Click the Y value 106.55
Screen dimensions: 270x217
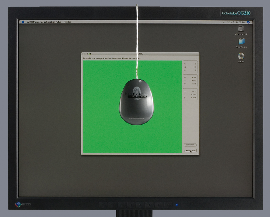click(194, 91)
